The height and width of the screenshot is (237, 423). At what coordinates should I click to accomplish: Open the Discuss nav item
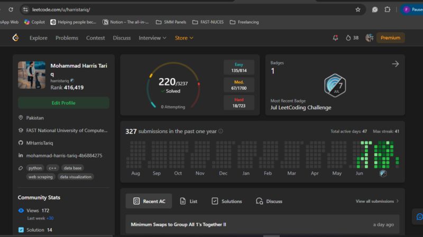click(x=122, y=38)
